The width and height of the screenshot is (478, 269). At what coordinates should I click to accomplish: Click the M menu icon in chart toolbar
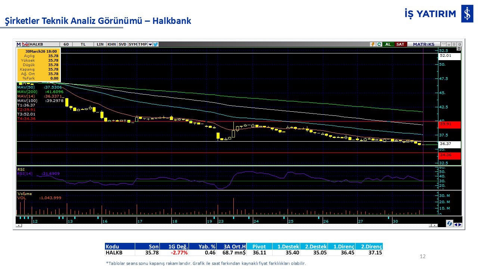[19, 44]
